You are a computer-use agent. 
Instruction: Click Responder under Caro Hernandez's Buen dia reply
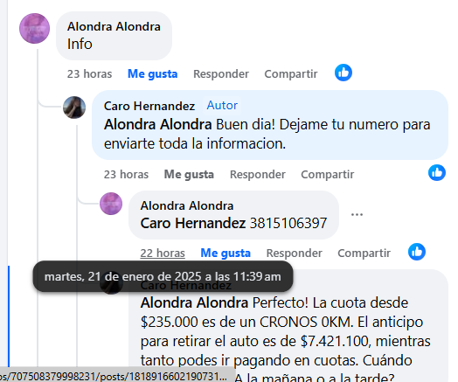(258, 174)
